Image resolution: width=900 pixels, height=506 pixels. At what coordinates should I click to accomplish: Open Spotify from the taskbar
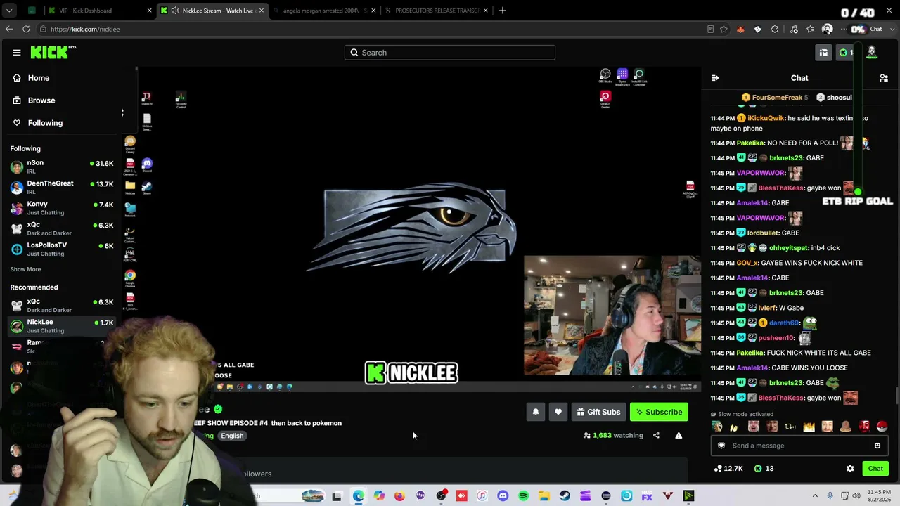point(524,496)
